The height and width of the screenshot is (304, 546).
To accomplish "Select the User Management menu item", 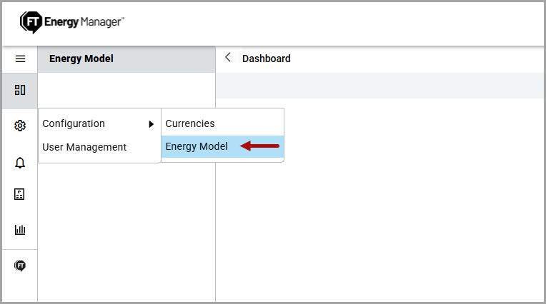I will 99,147.
